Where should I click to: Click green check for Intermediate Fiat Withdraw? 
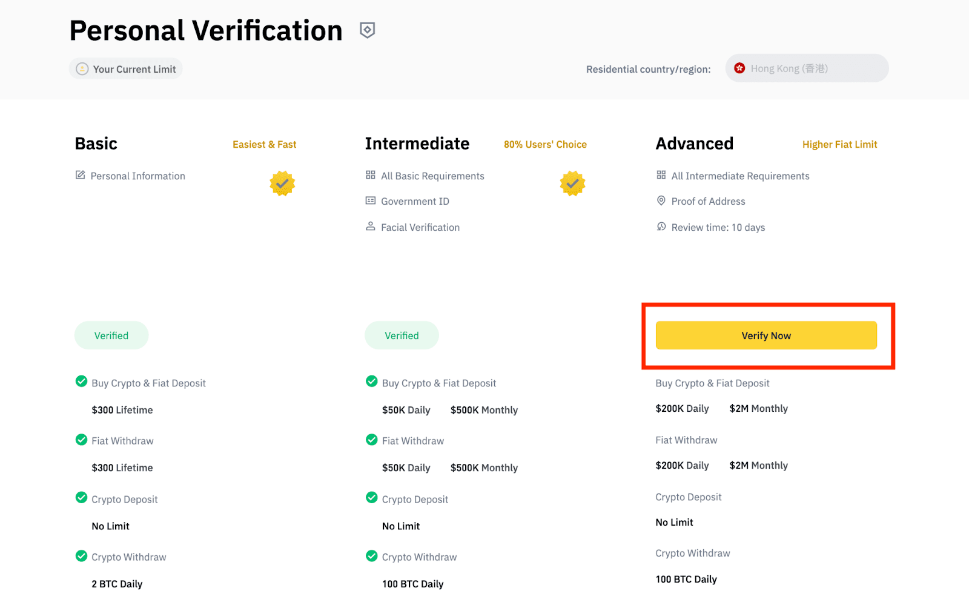point(372,439)
